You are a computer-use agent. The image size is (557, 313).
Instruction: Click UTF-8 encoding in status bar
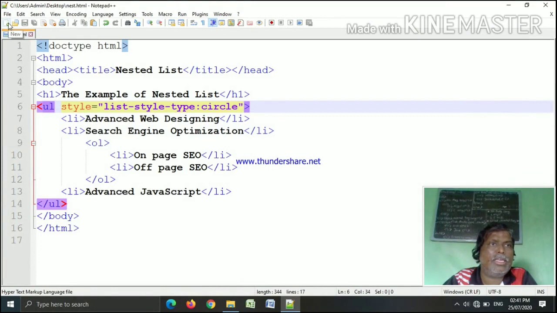(x=494, y=292)
